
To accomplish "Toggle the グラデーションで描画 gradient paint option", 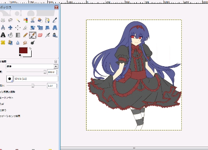I will pyautogui.click(x=10, y=116).
